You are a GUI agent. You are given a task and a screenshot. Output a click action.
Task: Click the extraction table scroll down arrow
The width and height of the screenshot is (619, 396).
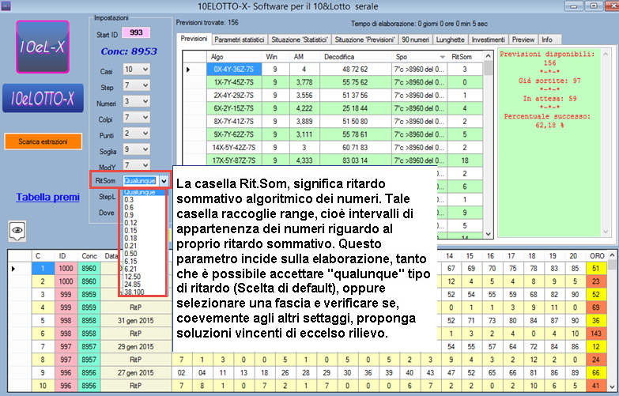(x=613, y=387)
